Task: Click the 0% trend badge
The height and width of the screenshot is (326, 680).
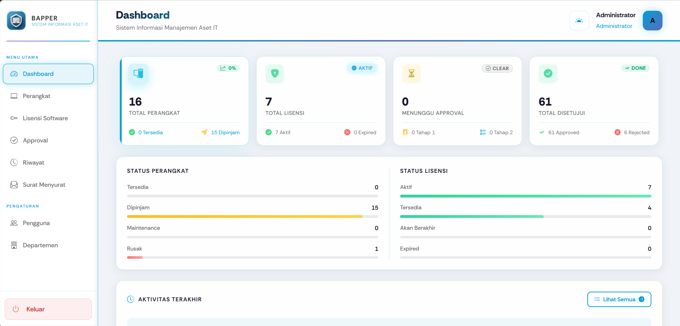Action: (x=228, y=68)
